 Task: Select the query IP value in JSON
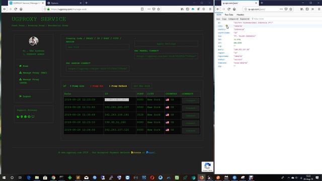click(242, 49)
